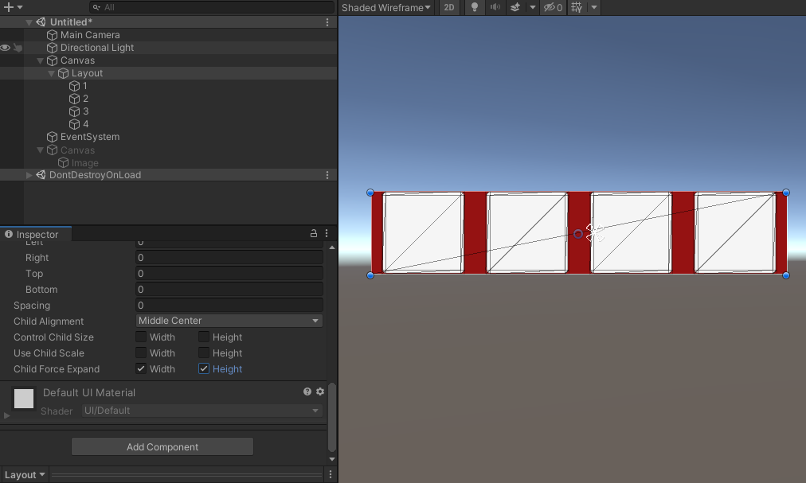This screenshot has width=806, height=483.
Task: Toggle Directional Light eye visibility
Action: tap(5, 48)
